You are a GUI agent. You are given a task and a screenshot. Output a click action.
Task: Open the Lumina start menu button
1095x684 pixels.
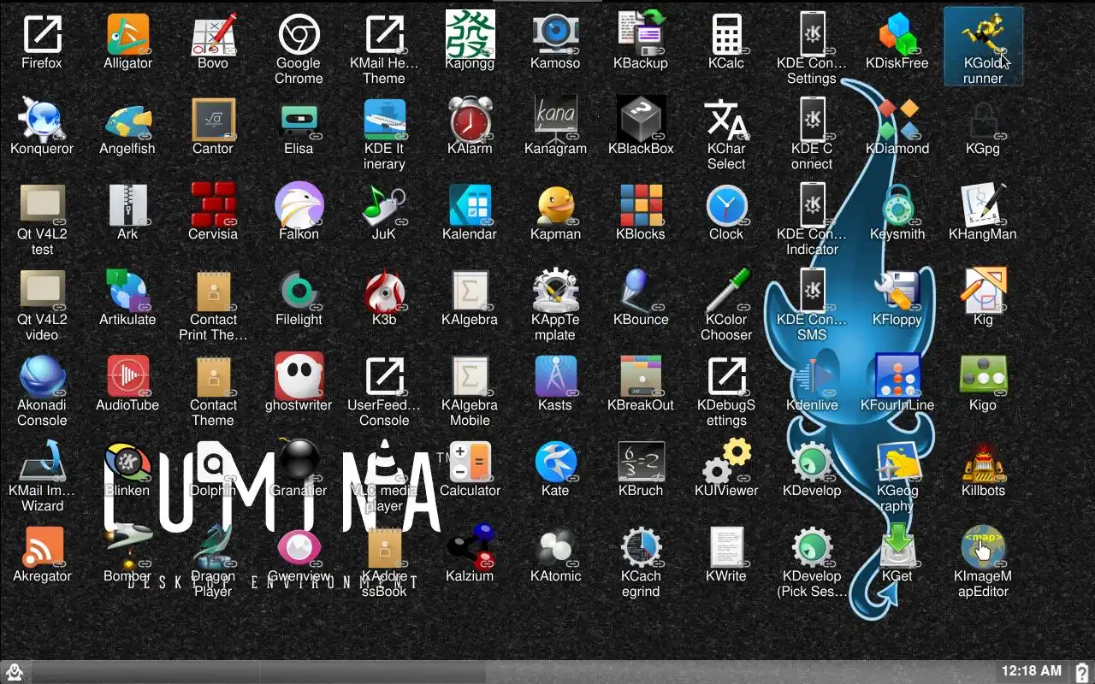pos(15,672)
